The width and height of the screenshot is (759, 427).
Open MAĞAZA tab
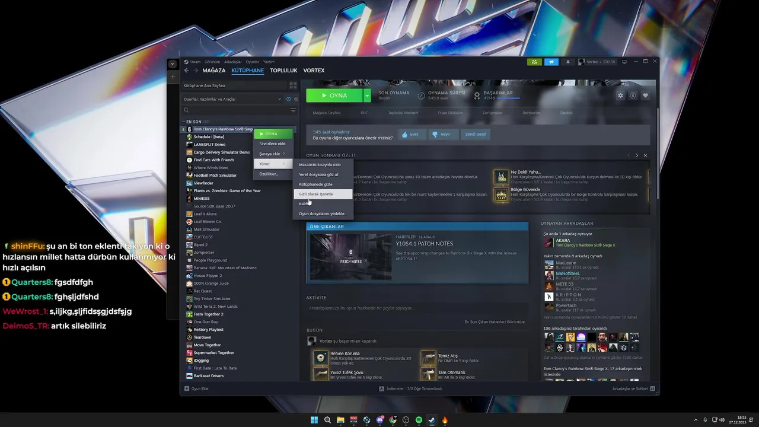214,71
